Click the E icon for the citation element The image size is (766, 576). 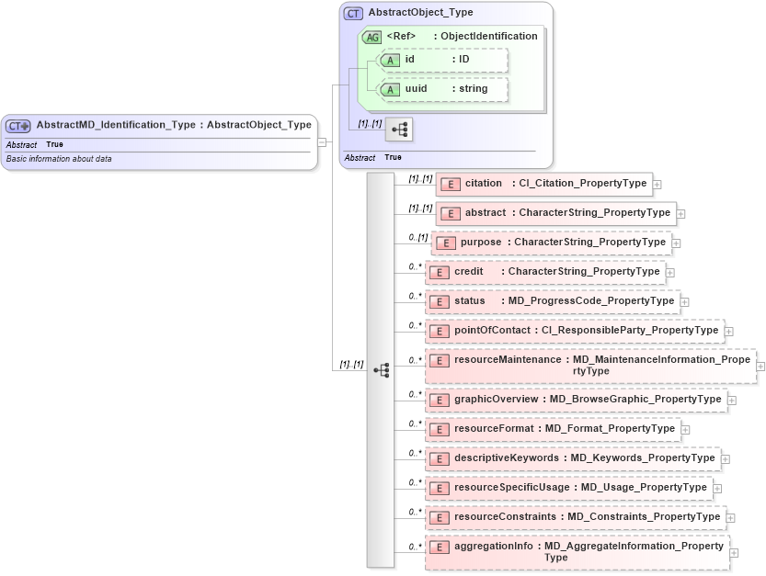point(450,184)
